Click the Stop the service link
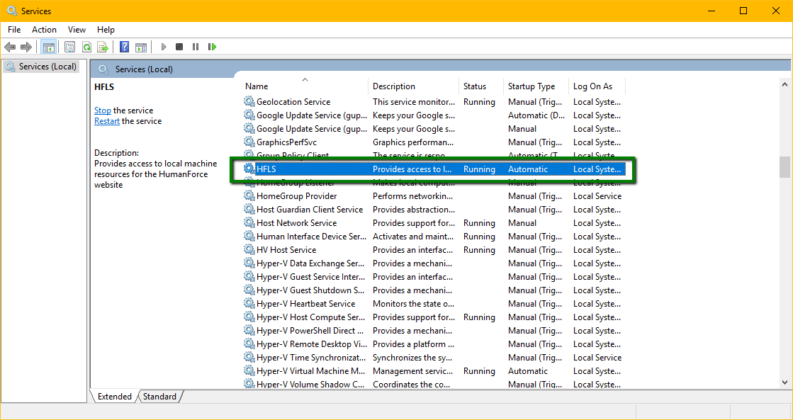793x420 pixels. pyautogui.click(x=103, y=110)
